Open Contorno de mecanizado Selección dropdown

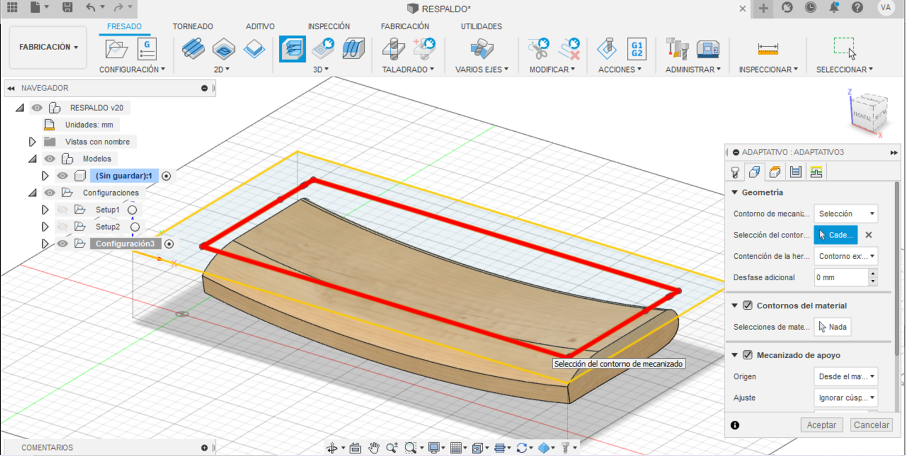(846, 213)
